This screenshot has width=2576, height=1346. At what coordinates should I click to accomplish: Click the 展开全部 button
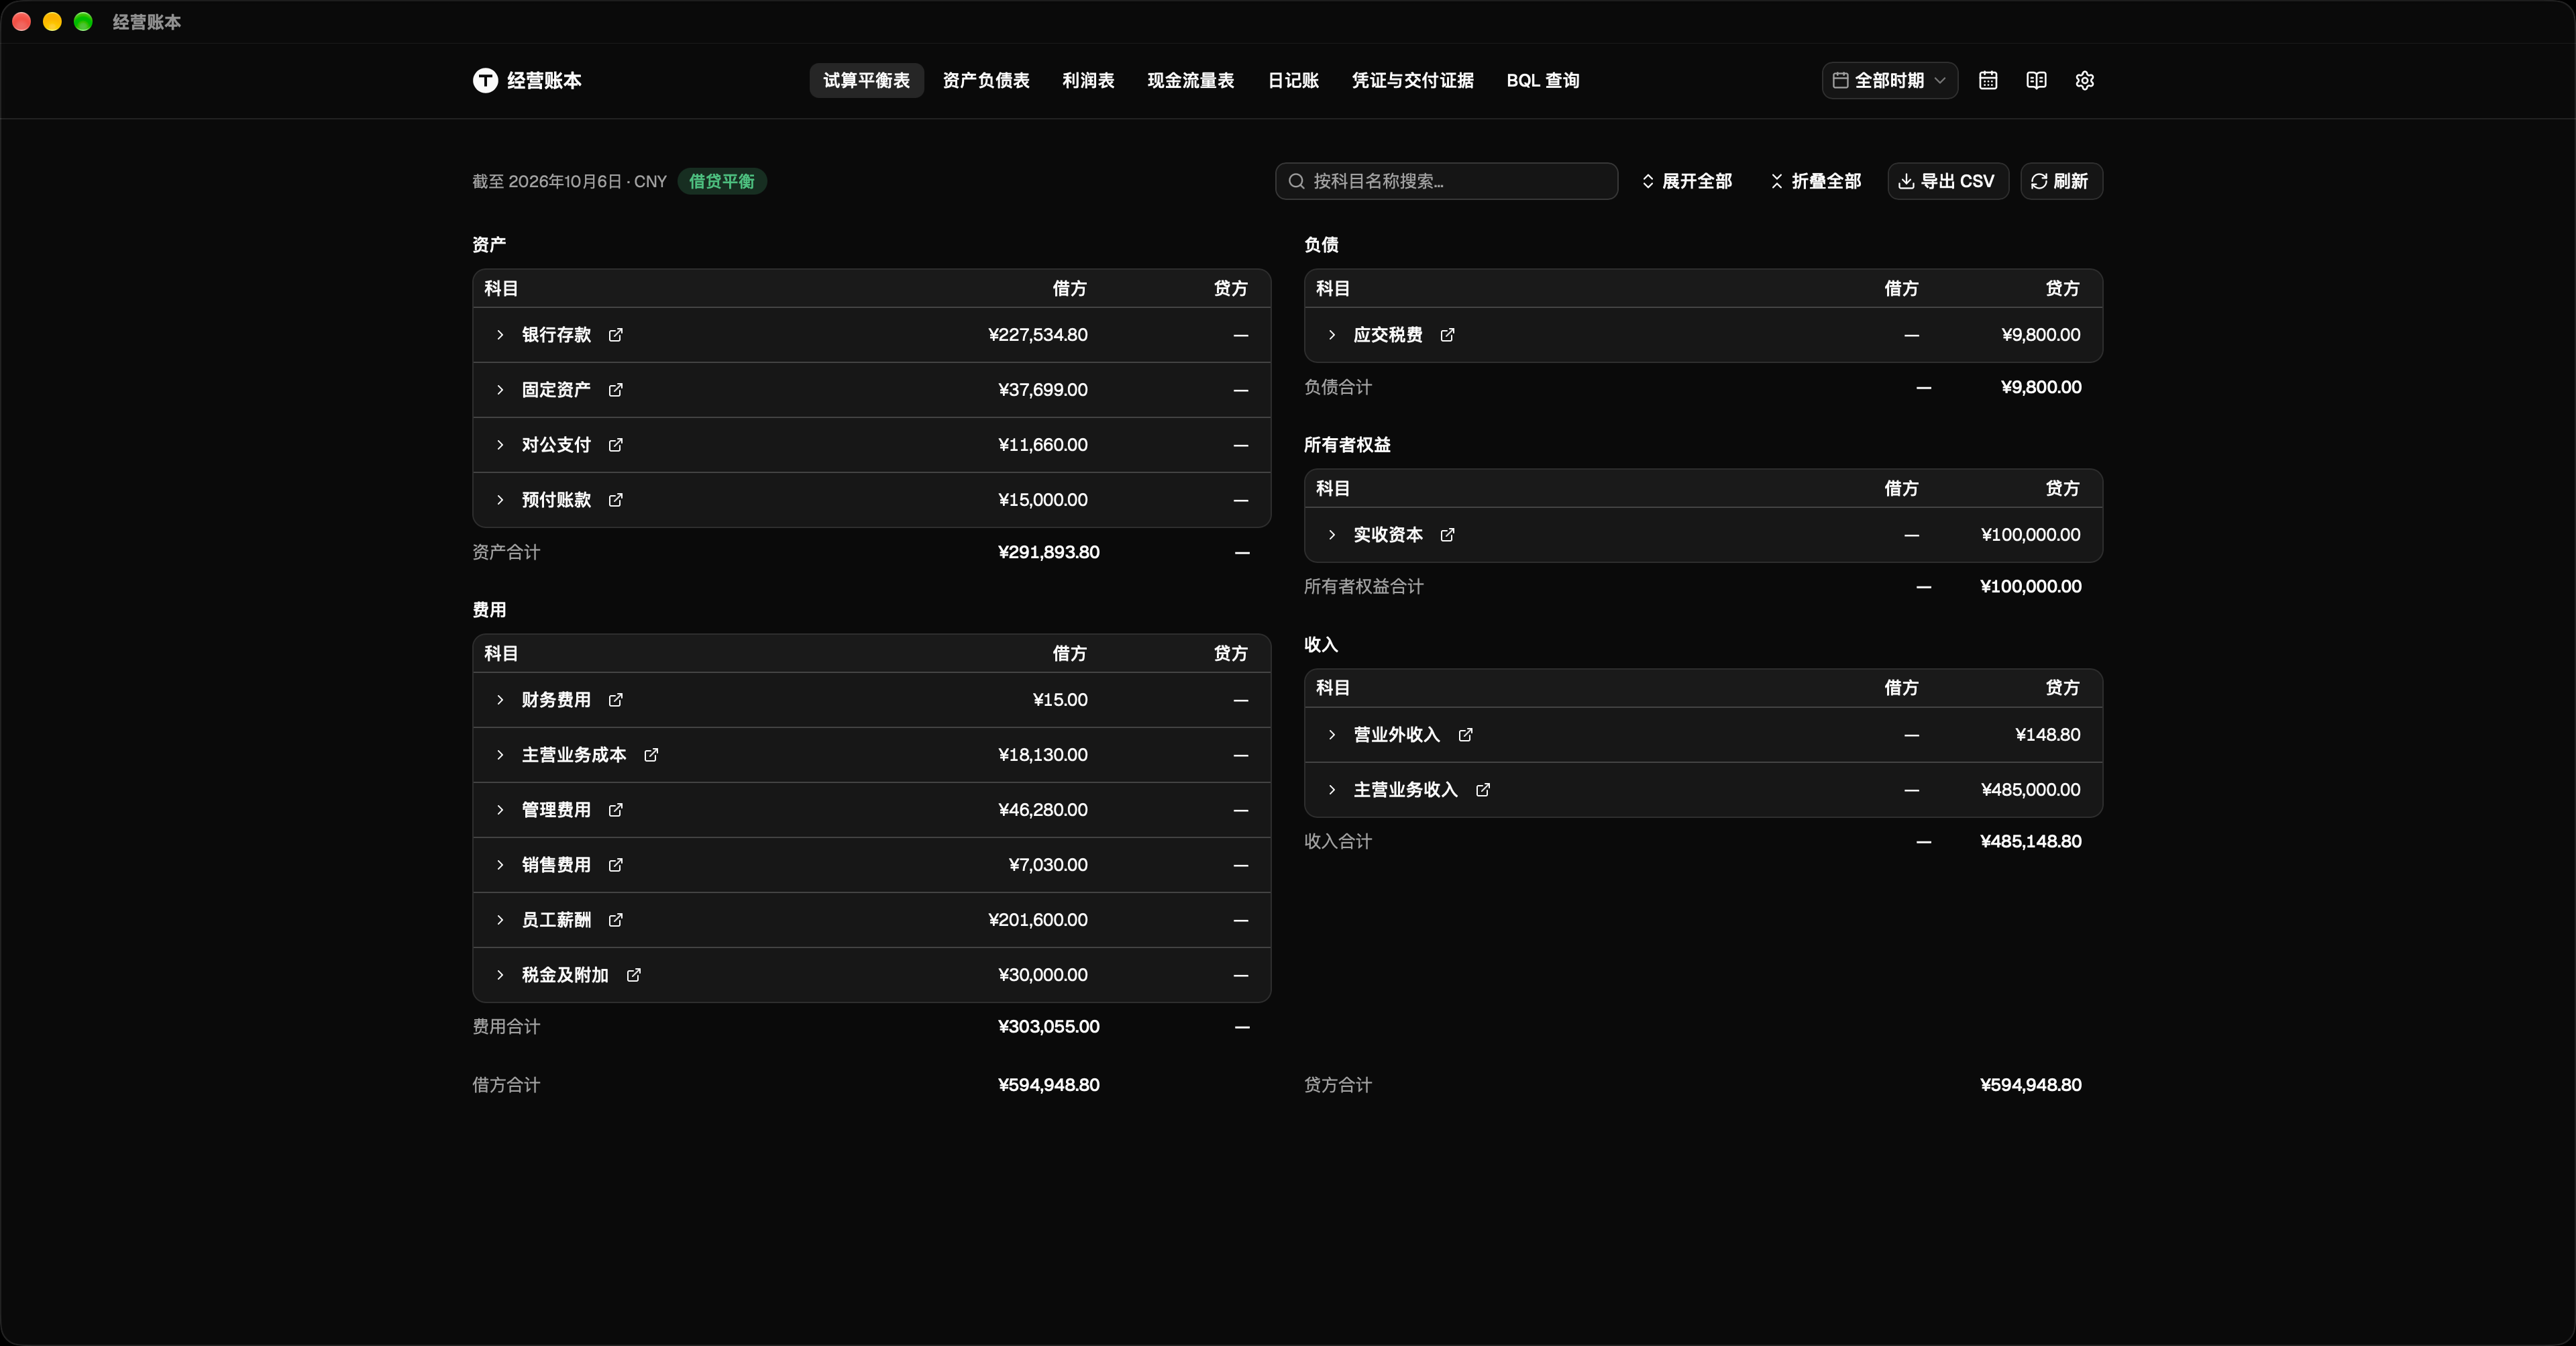coord(1687,181)
